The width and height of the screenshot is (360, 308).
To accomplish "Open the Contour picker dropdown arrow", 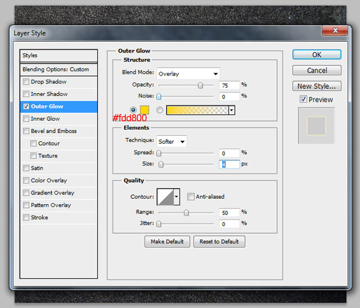I will tap(176, 197).
